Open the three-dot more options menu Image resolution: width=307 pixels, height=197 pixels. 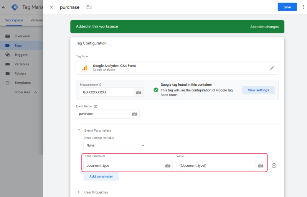[x=303, y=7]
